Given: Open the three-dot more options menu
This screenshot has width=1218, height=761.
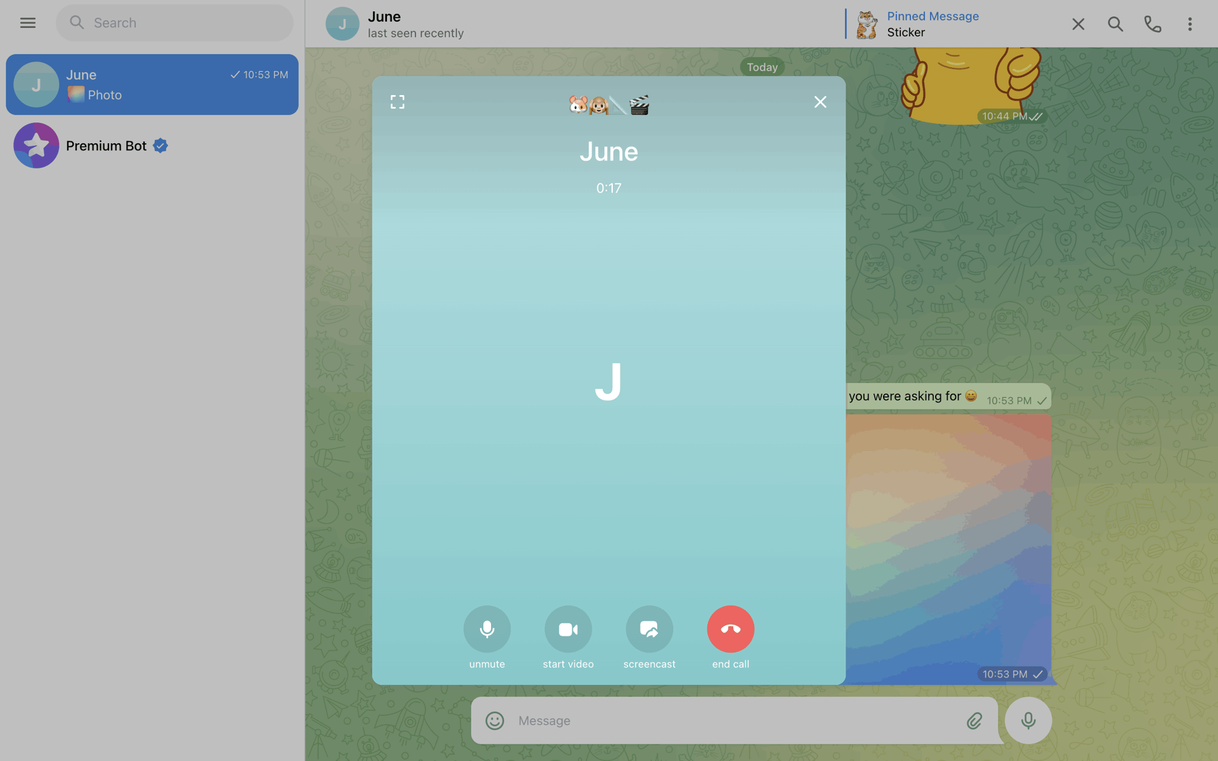Looking at the screenshot, I should click(x=1189, y=24).
